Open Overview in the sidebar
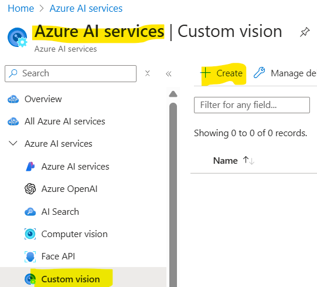 pos(43,99)
